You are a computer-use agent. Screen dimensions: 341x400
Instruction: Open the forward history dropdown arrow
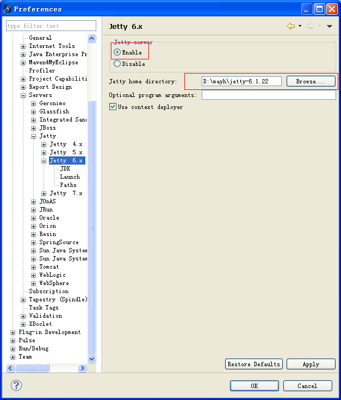[x=319, y=26]
